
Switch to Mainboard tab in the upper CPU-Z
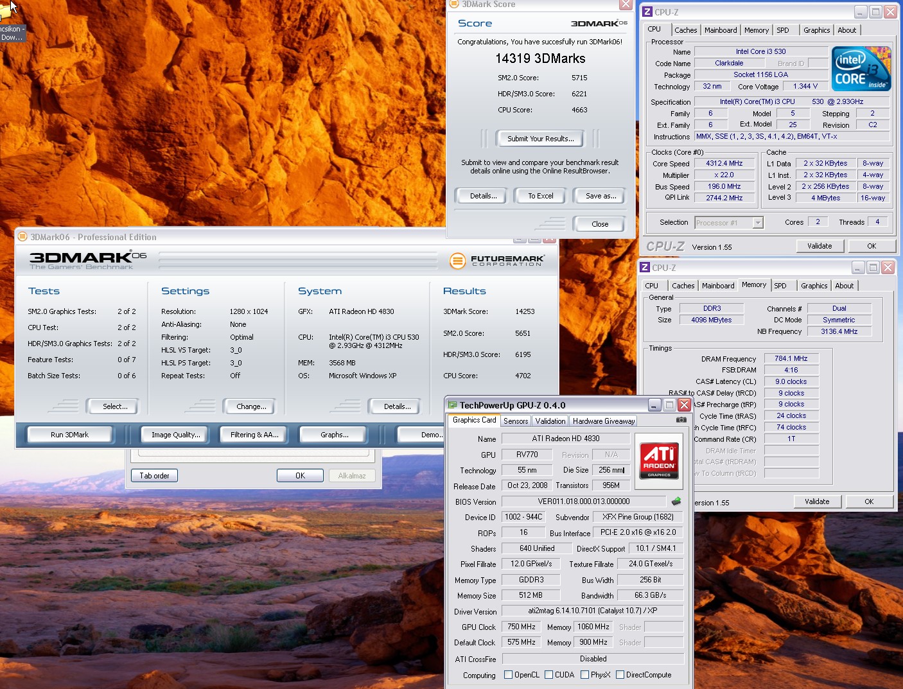[721, 30]
